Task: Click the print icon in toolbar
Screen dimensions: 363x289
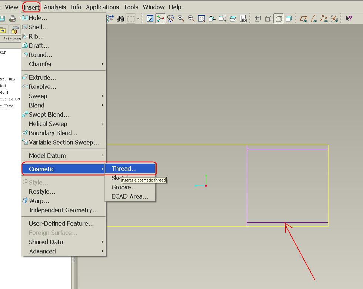Action: click(13, 19)
